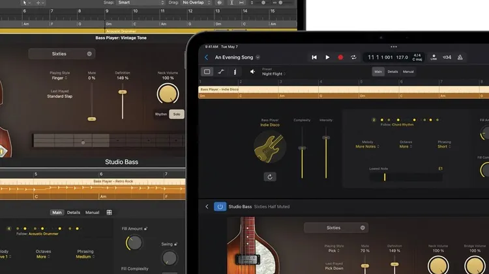Open the Link tempo sync icon

pos(434,57)
